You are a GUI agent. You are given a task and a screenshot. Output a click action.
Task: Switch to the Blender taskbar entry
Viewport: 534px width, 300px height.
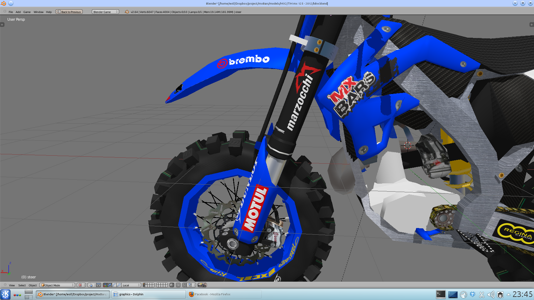coord(73,294)
